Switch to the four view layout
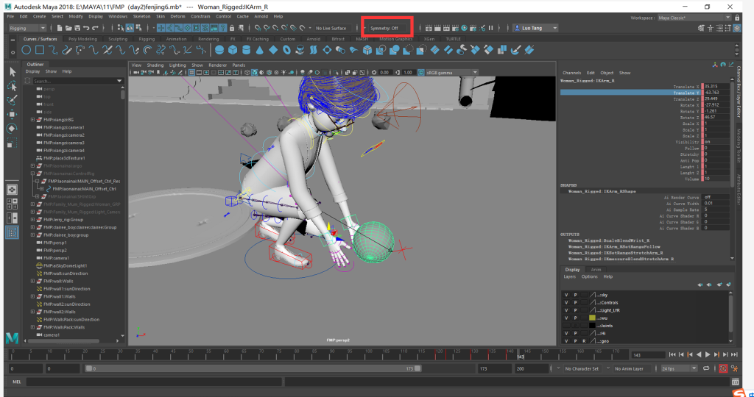This screenshot has height=397, width=754. [x=13, y=204]
